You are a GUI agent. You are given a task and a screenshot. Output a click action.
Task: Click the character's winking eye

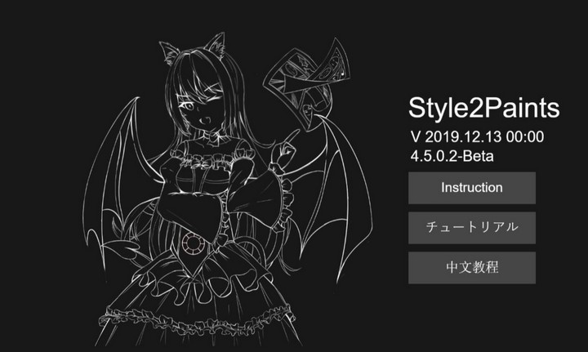[211, 88]
